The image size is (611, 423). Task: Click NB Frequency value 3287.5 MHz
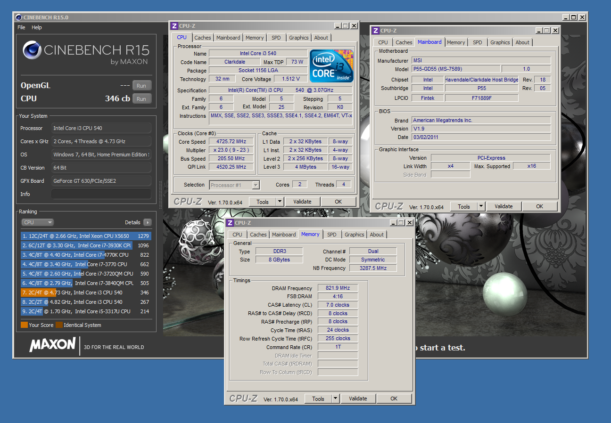point(373,268)
